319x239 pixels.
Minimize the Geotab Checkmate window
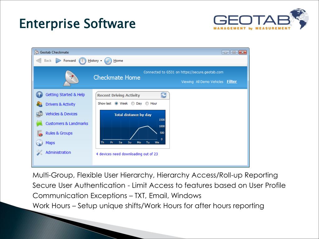pos(226,52)
